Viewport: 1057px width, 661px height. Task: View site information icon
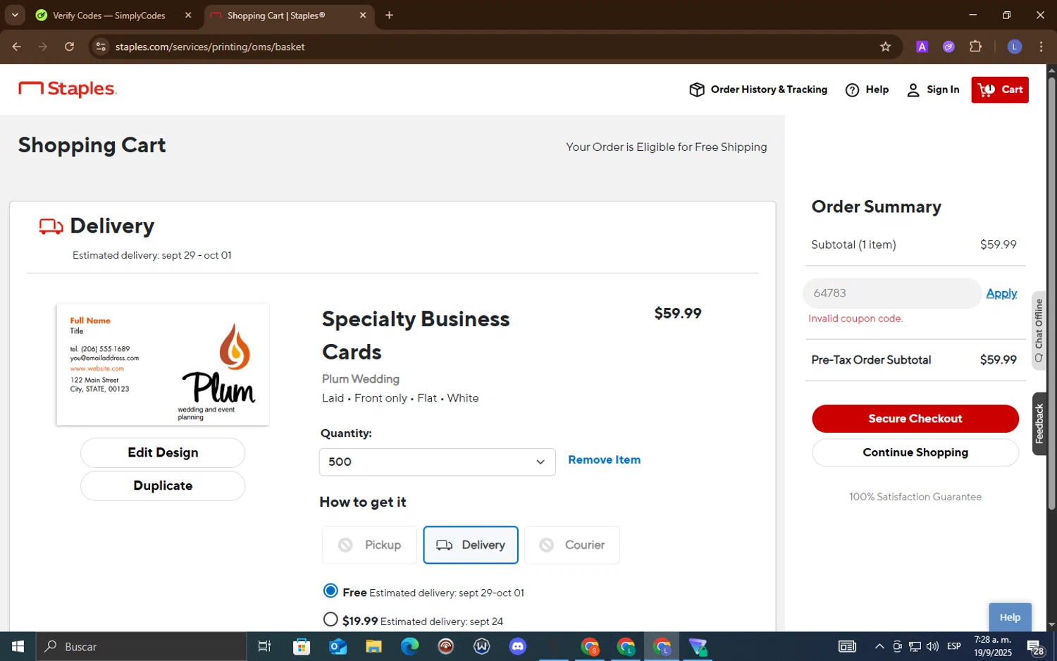pyautogui.click(x=101, y=47)
